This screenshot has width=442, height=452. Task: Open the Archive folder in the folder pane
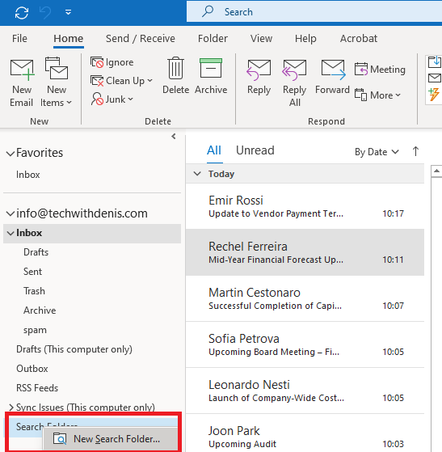point(40,310)
